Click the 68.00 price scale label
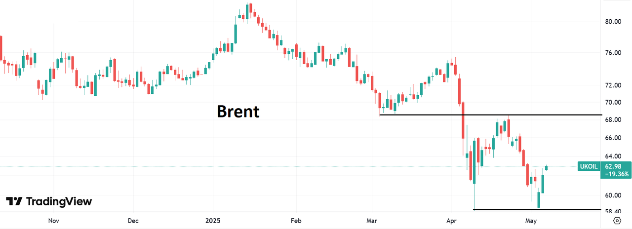Screen dimensions: 632x229 click(614, 120)
